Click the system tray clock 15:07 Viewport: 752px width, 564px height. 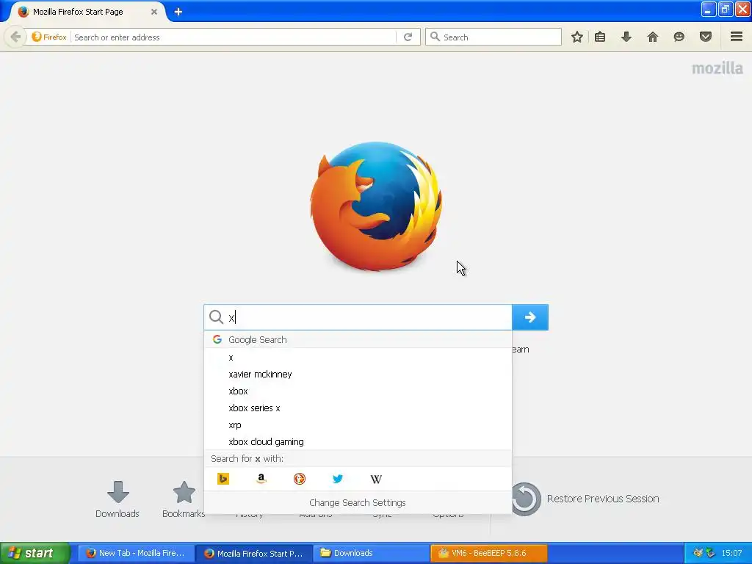731,553
